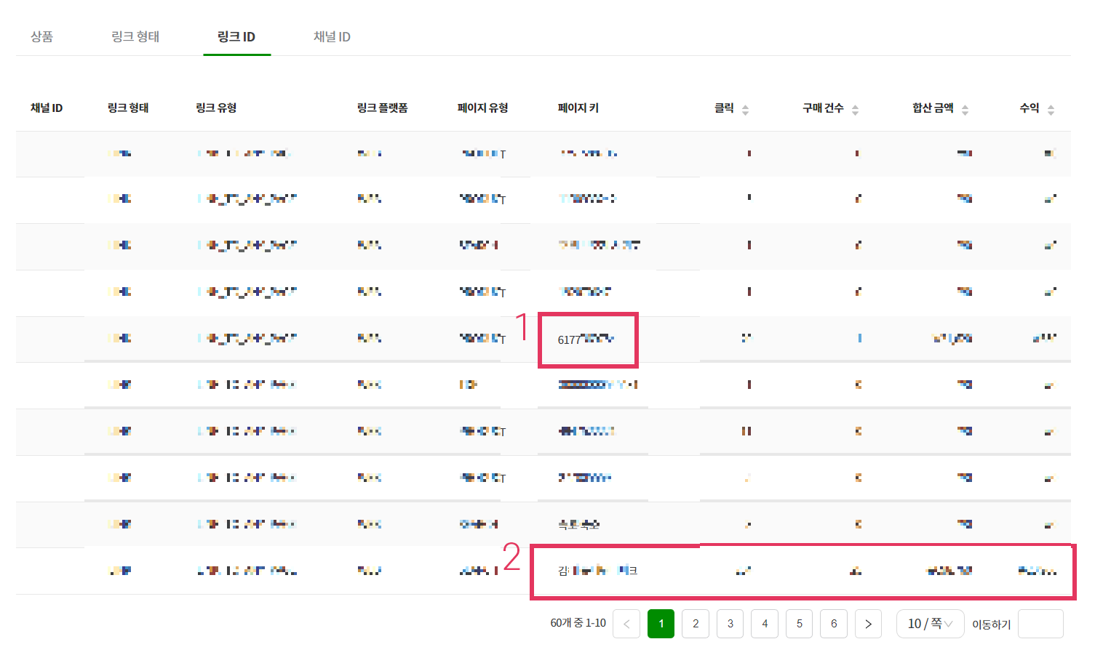Open the 링크 형태 tab

click(x=135, y=36)
